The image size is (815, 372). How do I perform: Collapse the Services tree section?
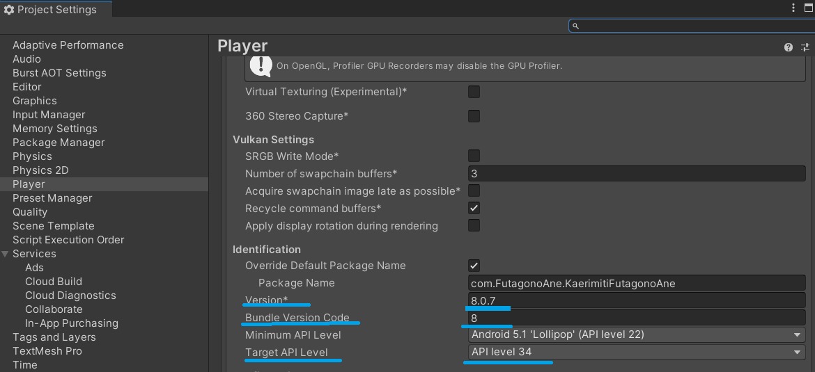click(x=6, y=254)
